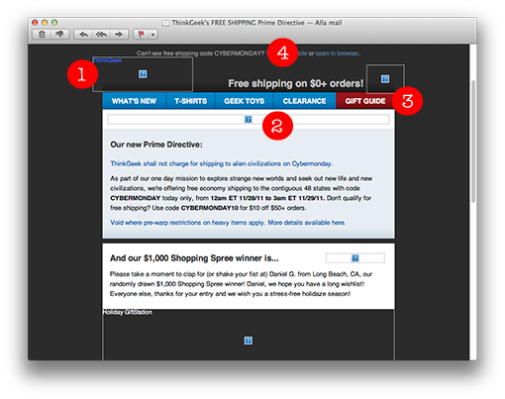
Task: Follow the 'open in browser' link
Action: coord(337,53)
